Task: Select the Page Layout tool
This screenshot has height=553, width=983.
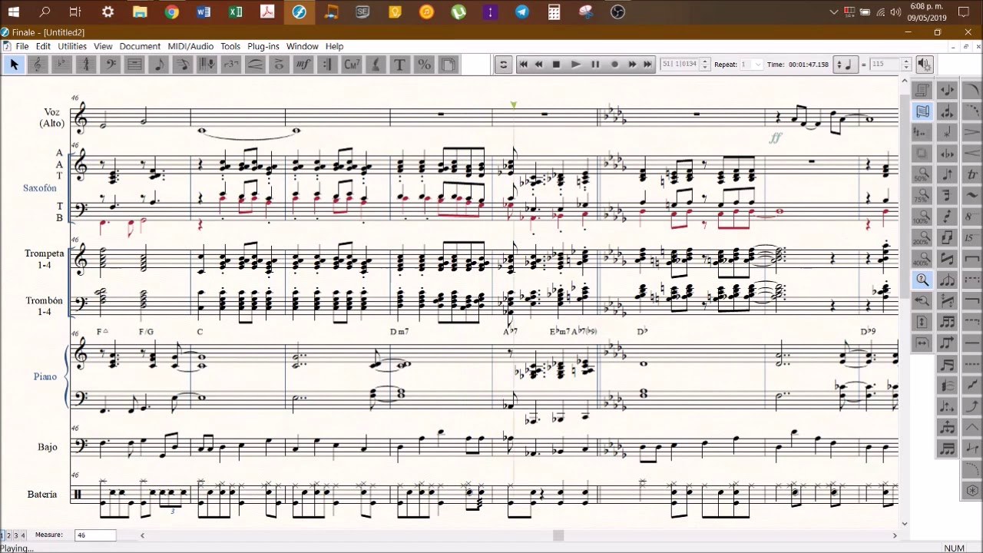Action: pyautogui.click(x=448, y=65)
